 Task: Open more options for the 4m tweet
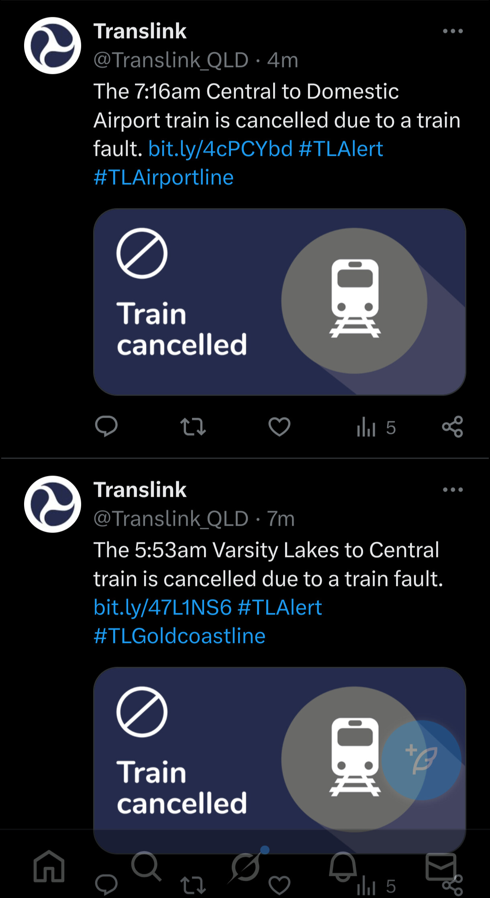(x=453, y=31)
